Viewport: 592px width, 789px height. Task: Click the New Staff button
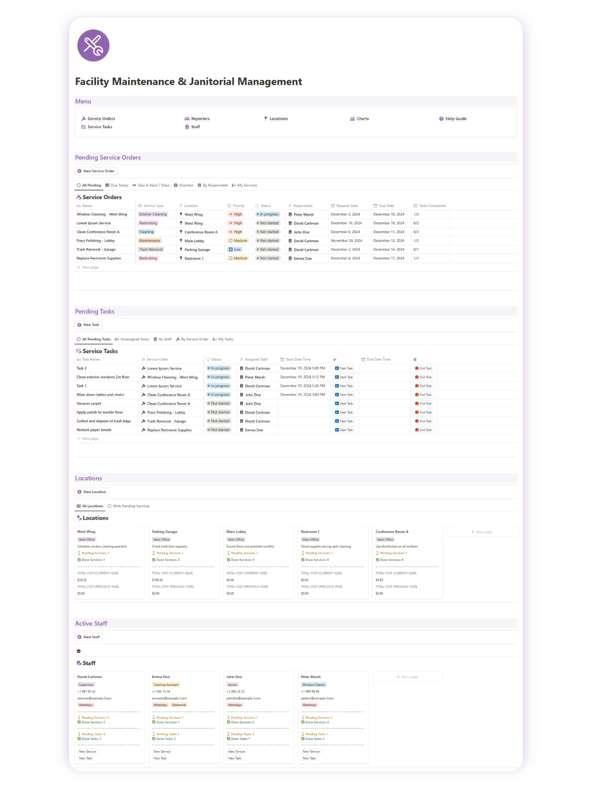pyautogui.click(x=89, y=637)
